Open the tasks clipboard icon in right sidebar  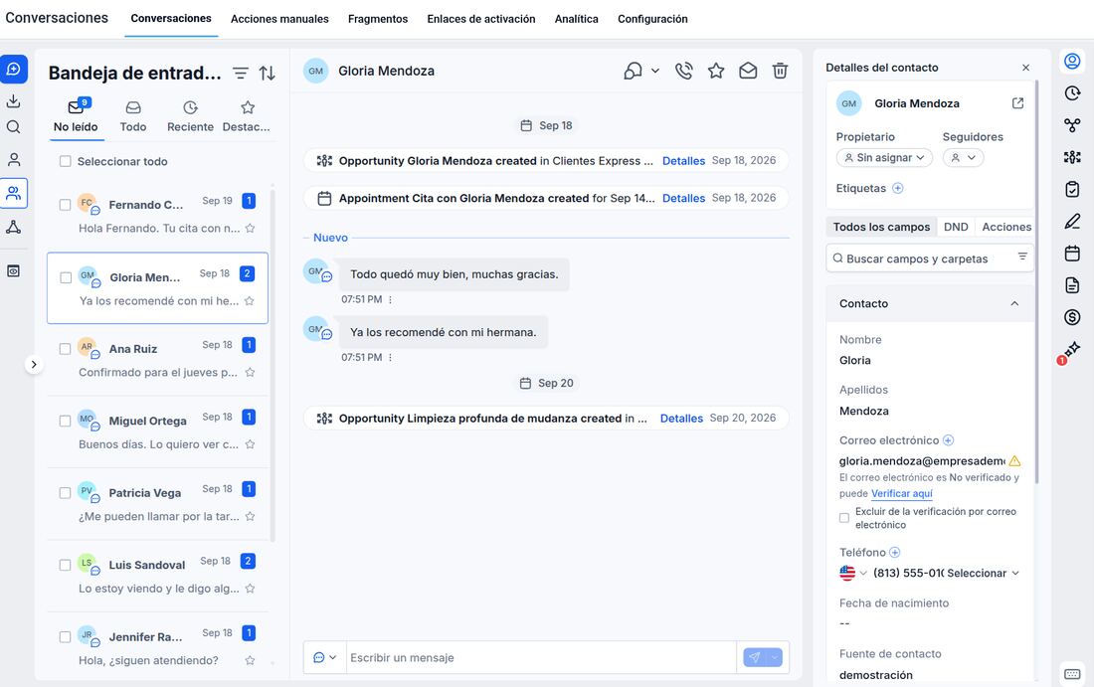pos(1072,189)
